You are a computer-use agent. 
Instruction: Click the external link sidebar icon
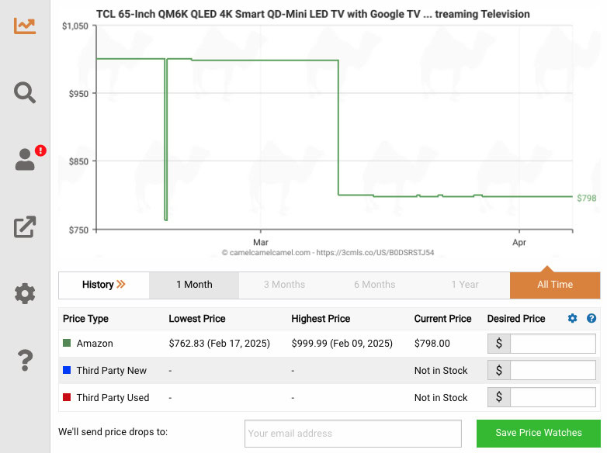25,226
